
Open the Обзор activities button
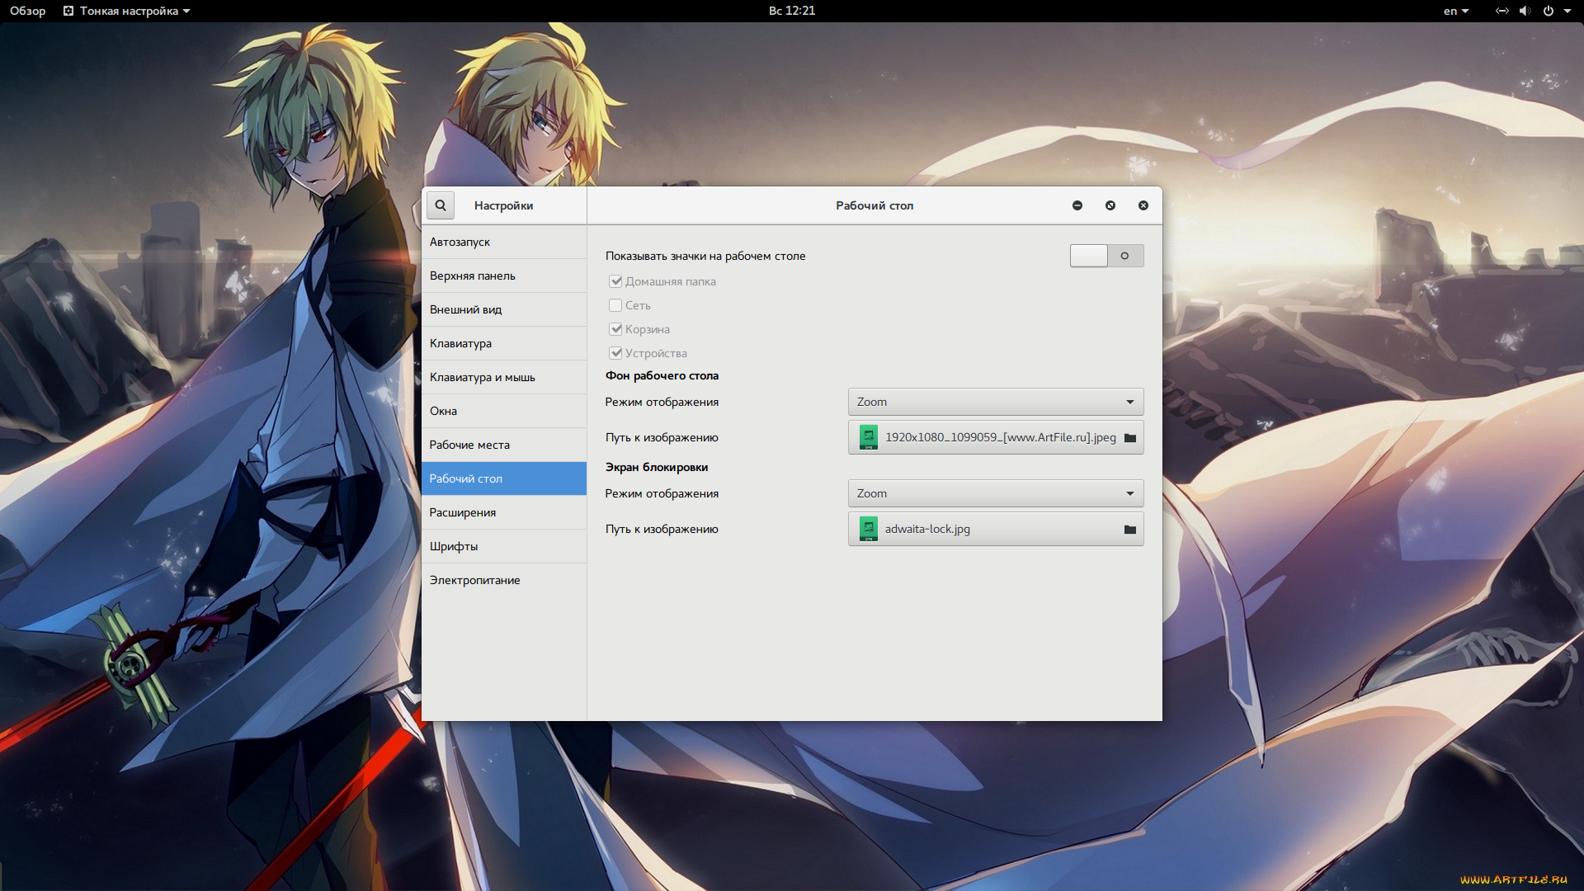27,11
